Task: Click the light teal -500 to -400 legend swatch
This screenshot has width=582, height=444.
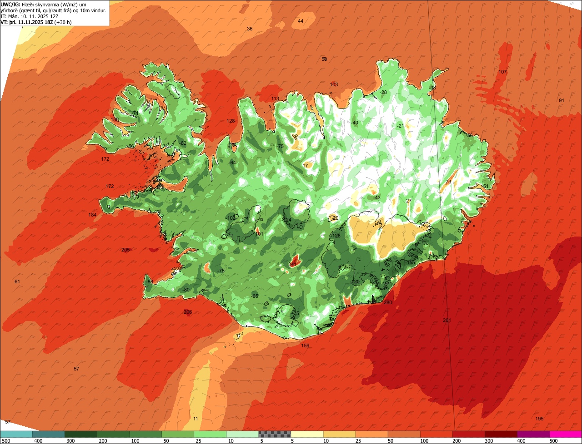Action: (16, 434)
